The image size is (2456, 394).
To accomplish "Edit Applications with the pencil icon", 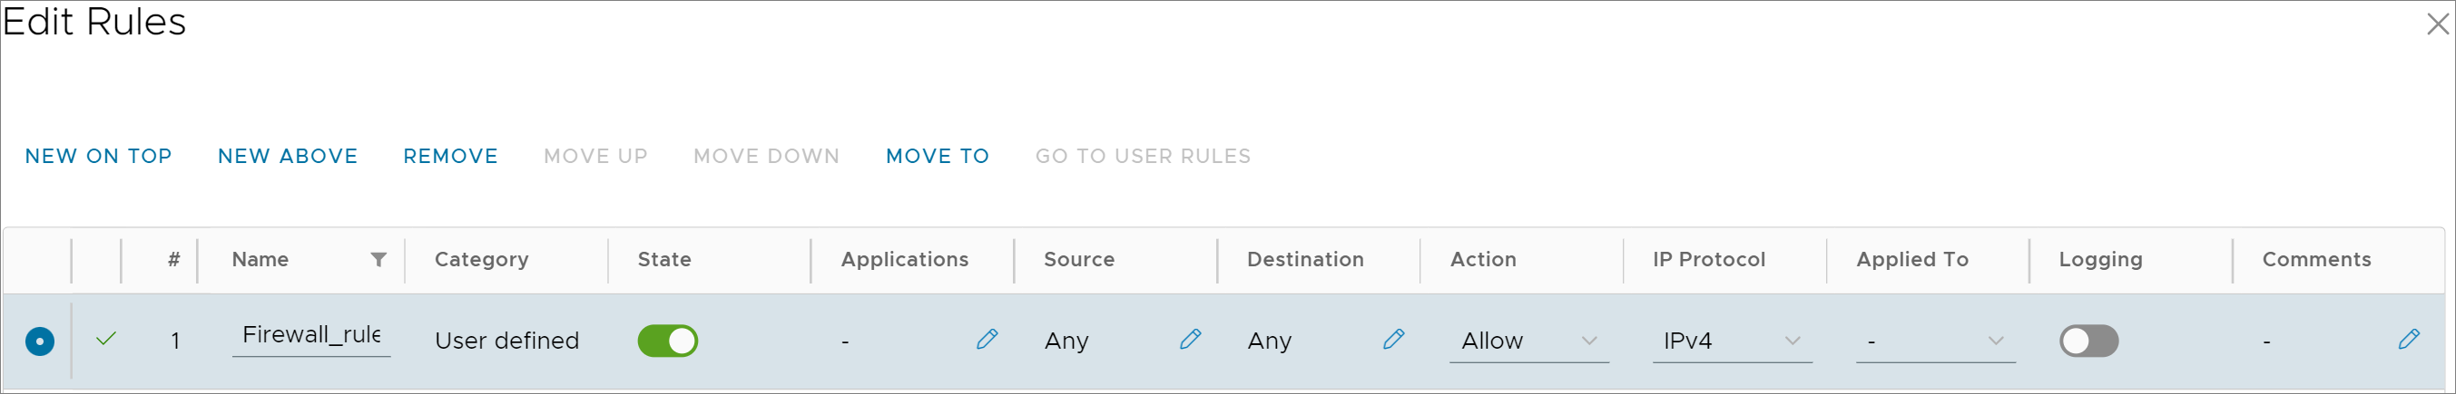I will pyautogui.click(x=987, y=339).
